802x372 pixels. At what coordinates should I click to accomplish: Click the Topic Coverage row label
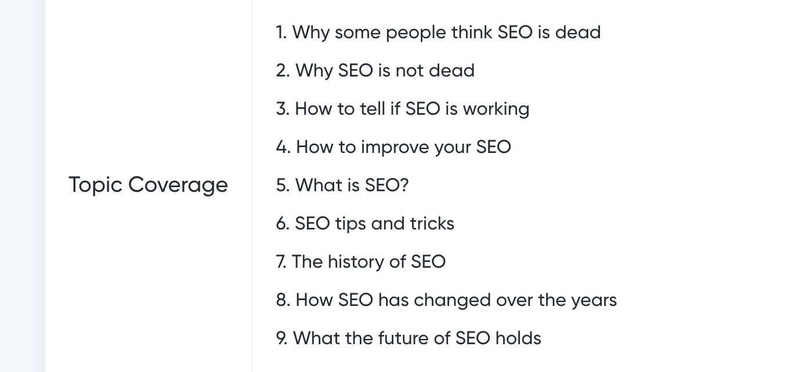point(148,185)
